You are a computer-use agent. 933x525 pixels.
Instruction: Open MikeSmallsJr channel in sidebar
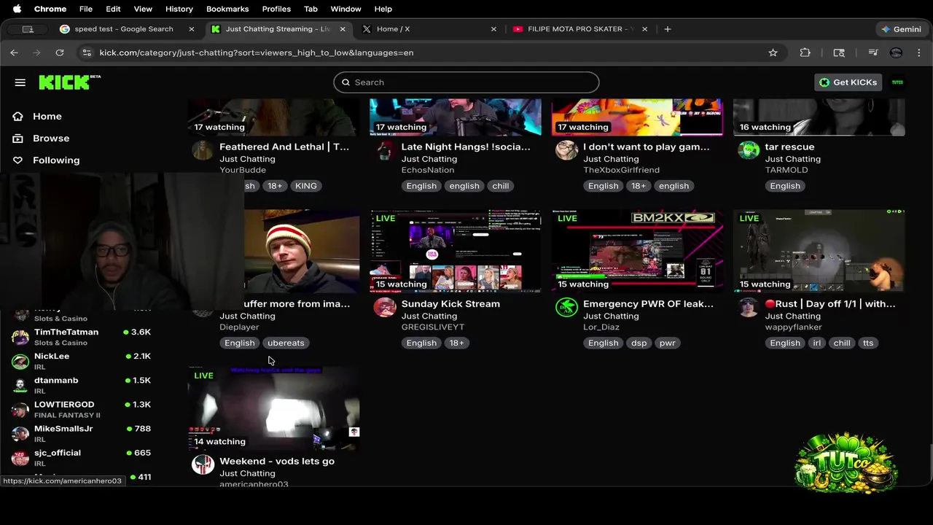coord(82,433)
